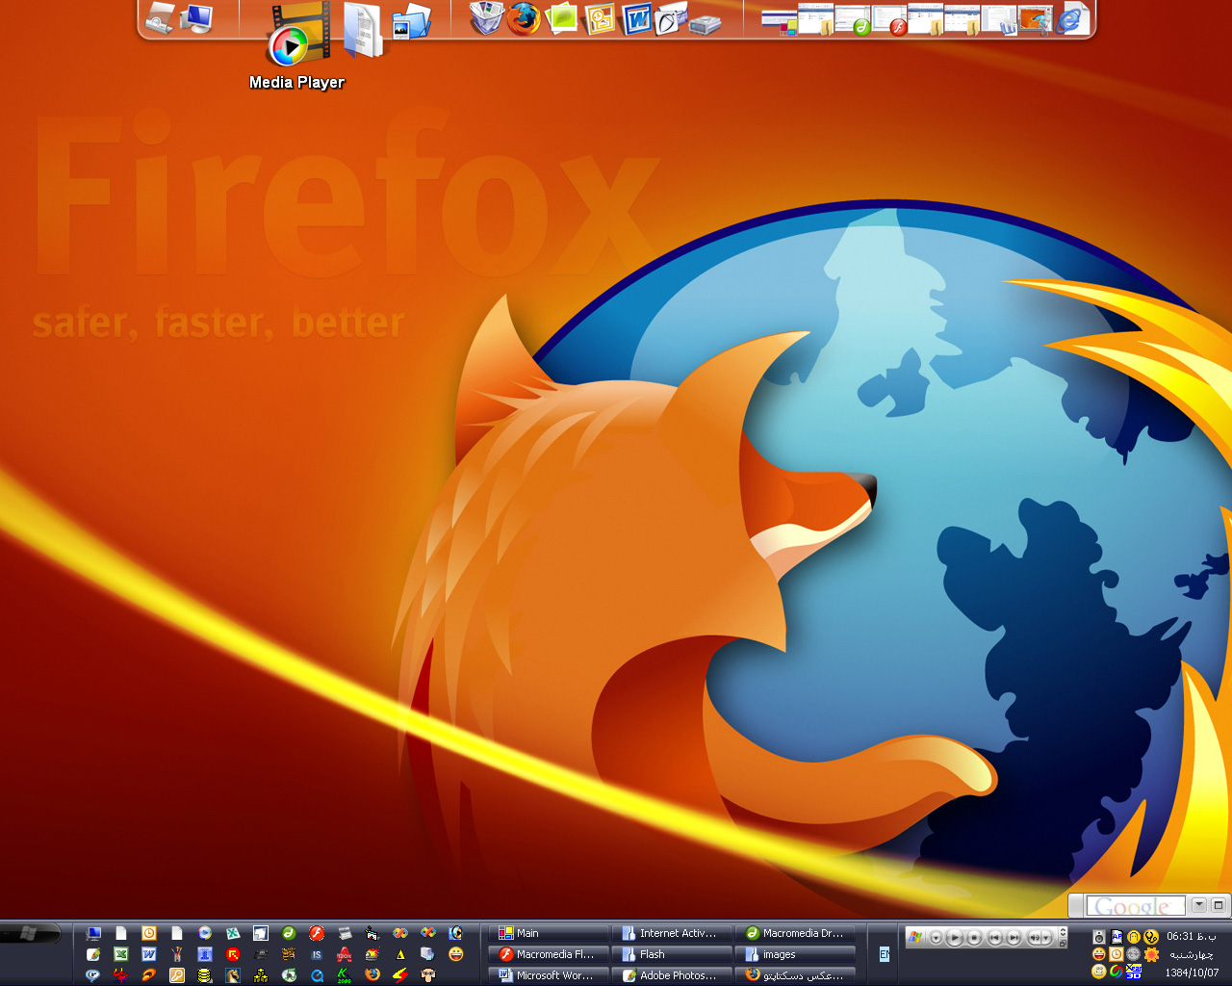This screenshot has height=986, width=1232.
Task: Skip to next track in taskbar player
Action: pos(1013,937)
